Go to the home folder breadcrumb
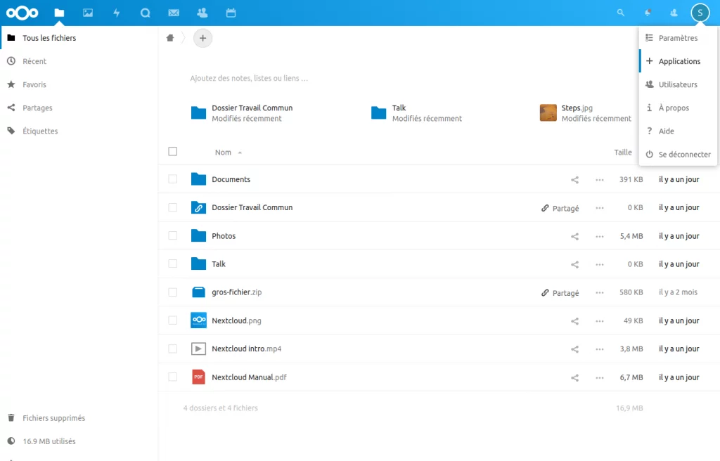The height and width of the screenshot is (461, 720). [x=170, y=38]
